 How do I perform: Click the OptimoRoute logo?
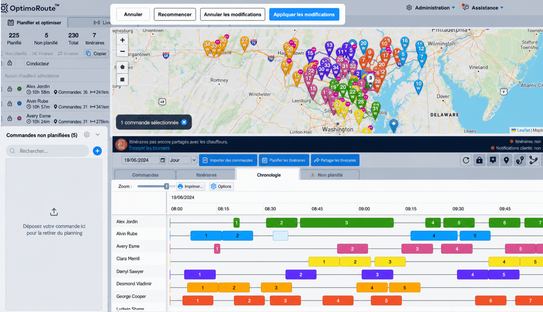pos(30,8)
